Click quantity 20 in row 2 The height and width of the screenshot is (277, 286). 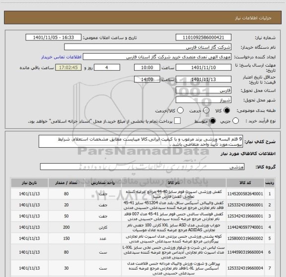(67, 205)
